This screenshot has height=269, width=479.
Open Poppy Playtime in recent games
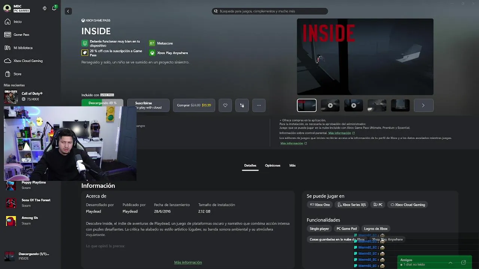[x=30, y=185]
